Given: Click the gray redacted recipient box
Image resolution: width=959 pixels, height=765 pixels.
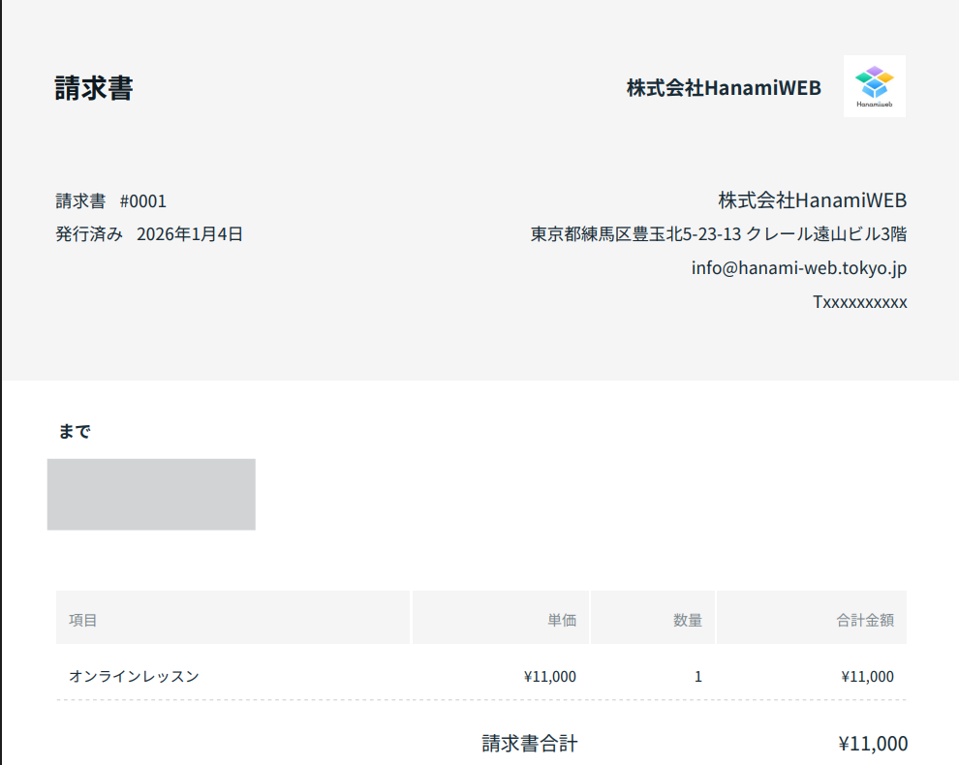Looking at the screenshot, I should click(x=151, y=494).
